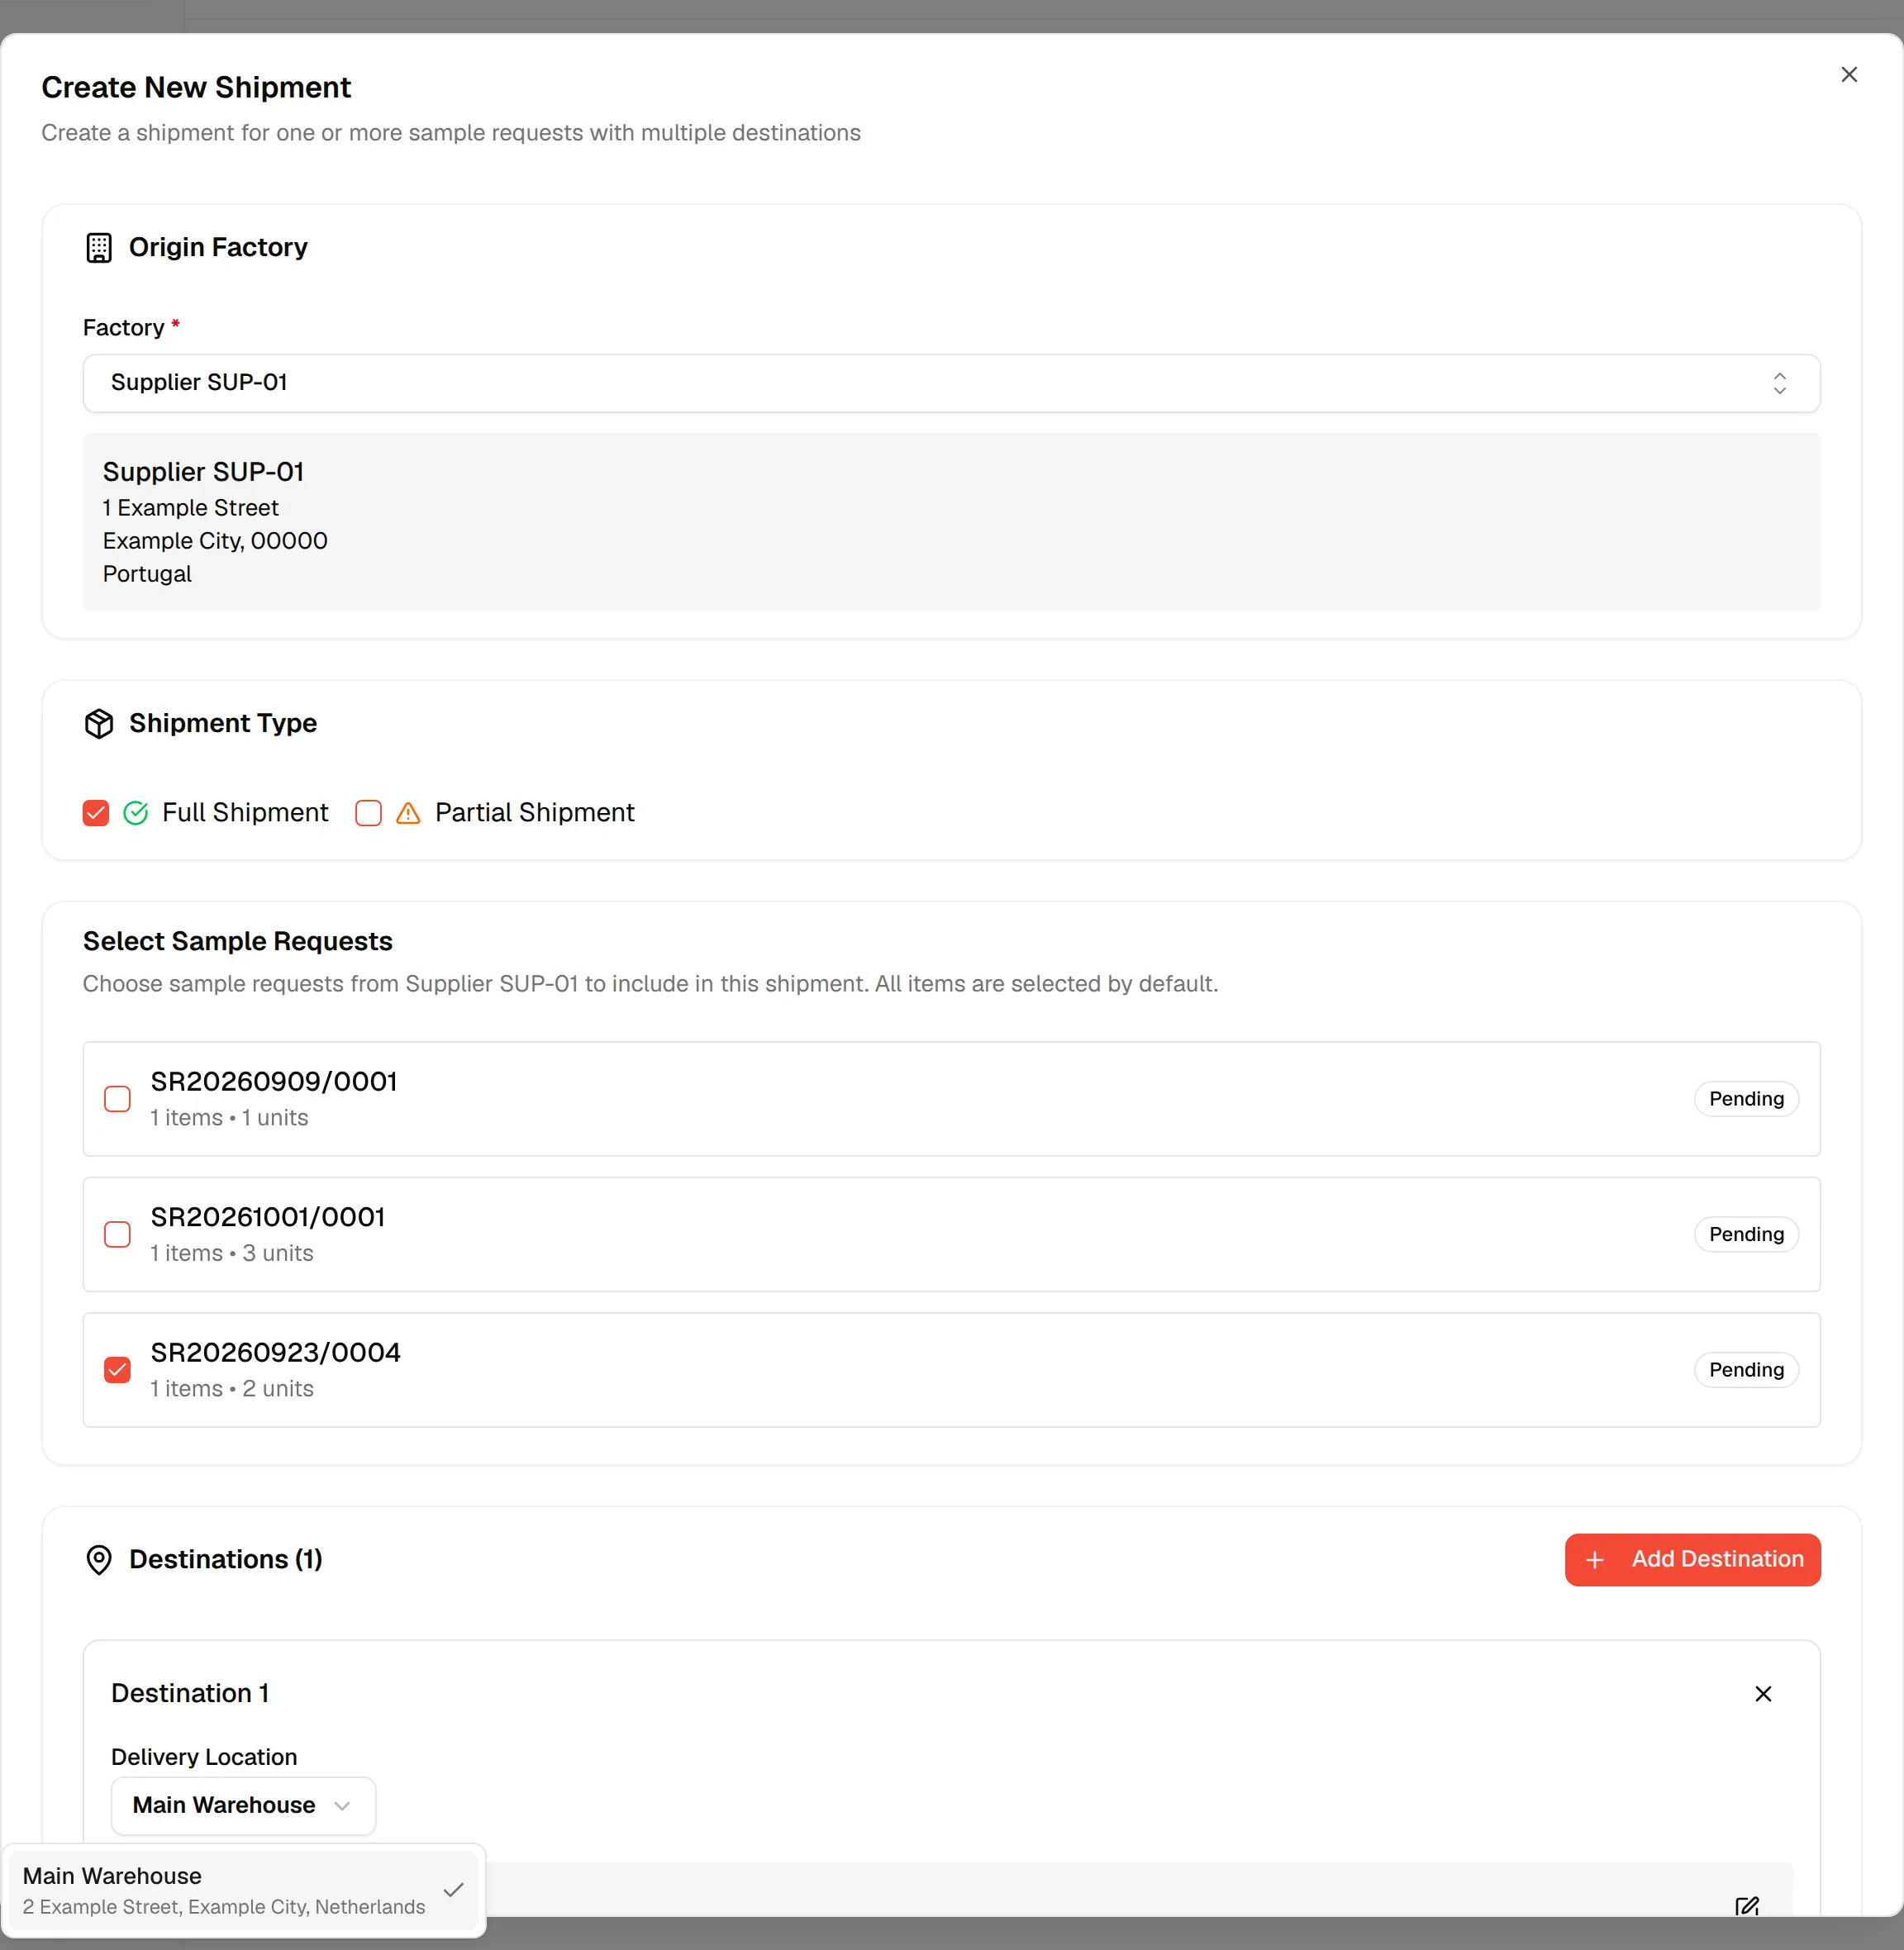Click the Destinations map pin icon
This screenshot has width=1904, height=1950.
tap(99, 1559)
